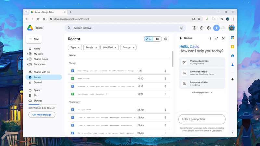
Task: Open the Google Account avatar
Action: coord(231,28)
